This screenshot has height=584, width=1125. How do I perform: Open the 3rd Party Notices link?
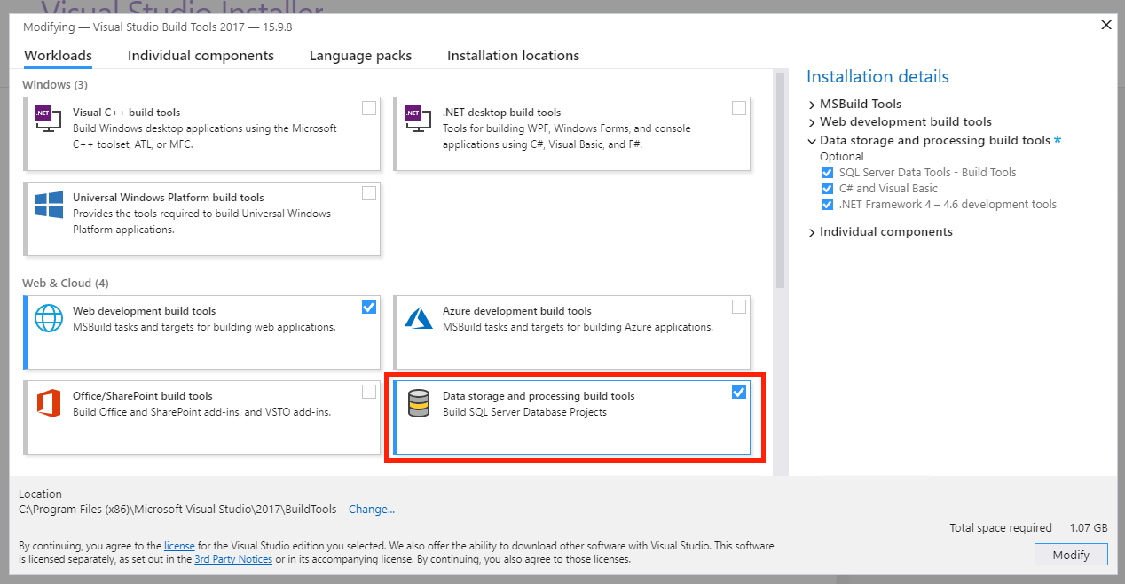[234, 559]
